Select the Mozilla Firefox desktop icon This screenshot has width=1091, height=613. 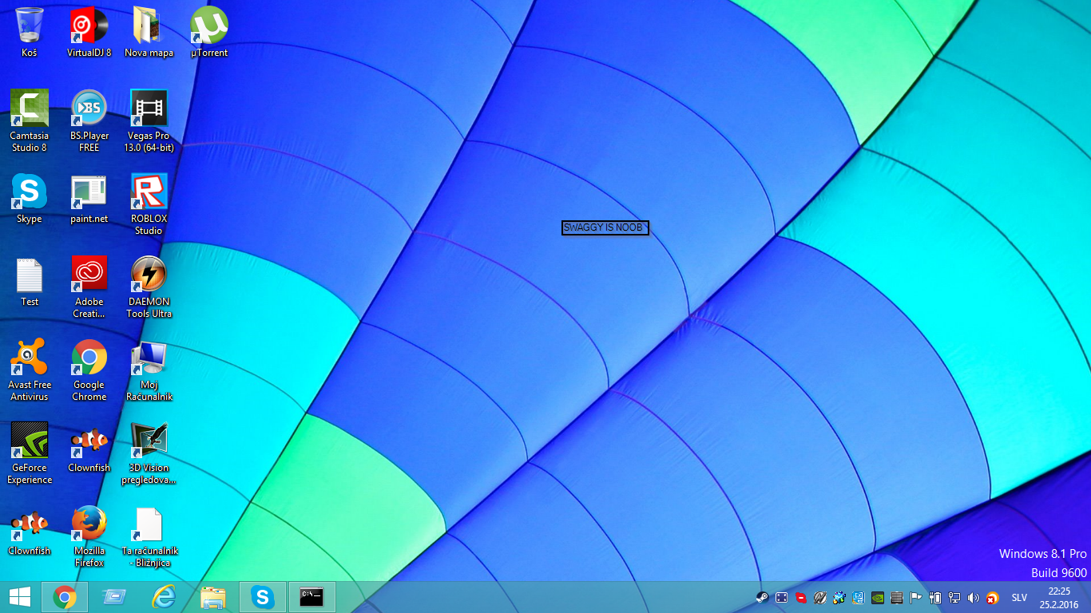coord(89,524)
